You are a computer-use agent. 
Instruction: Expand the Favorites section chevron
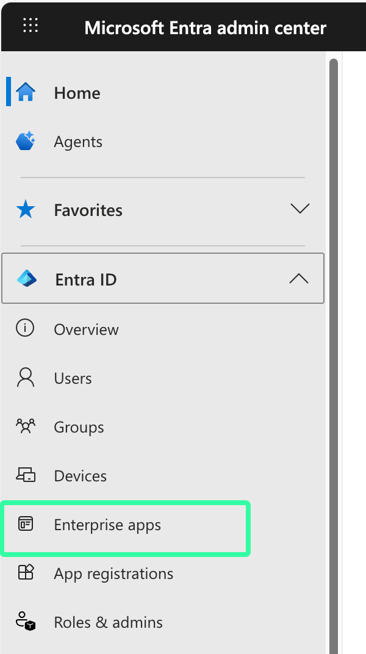(300, 209)
